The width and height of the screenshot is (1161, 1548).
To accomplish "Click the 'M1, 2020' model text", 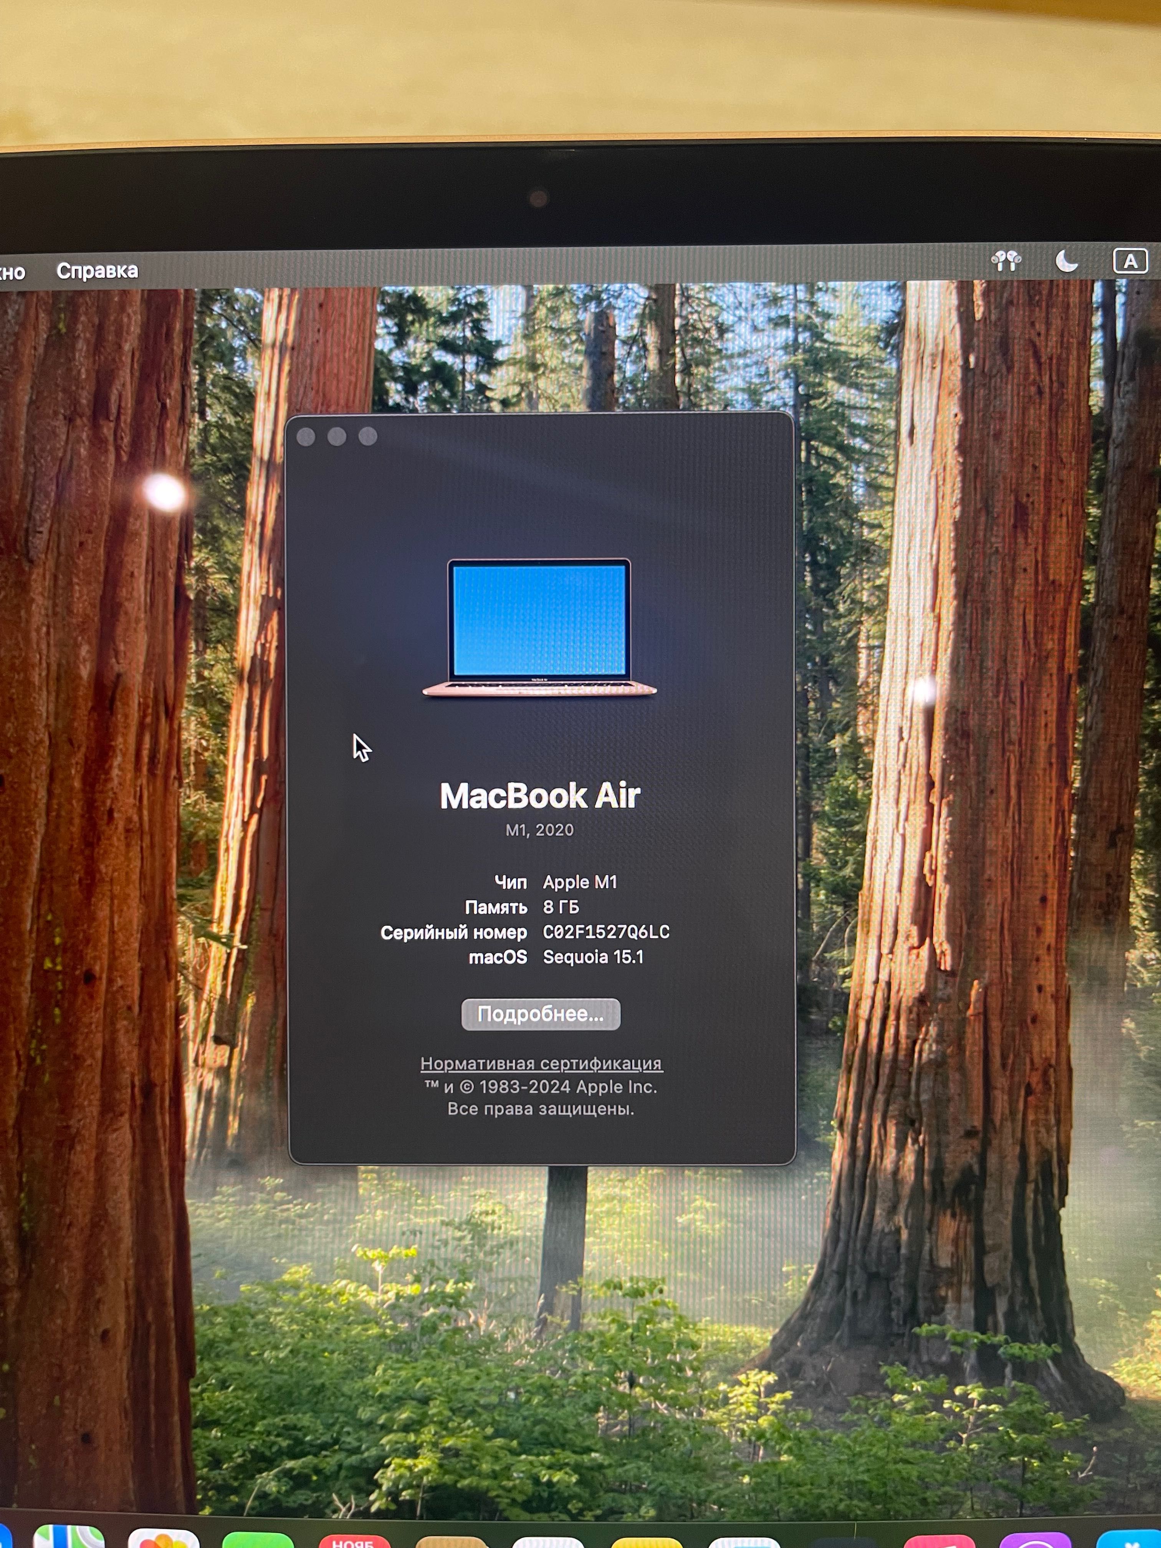I will [x=539, y=830].
